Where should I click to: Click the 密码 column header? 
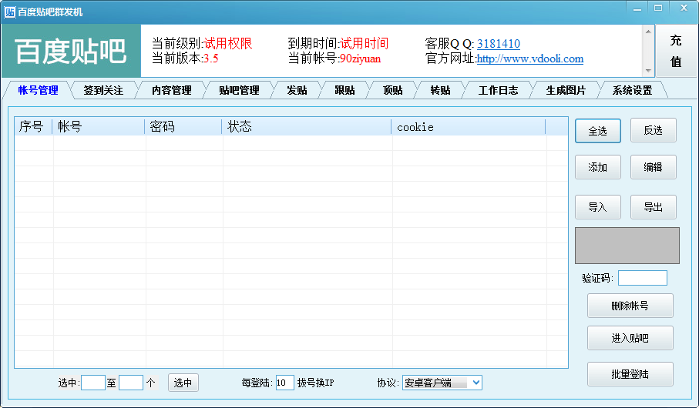183,127
